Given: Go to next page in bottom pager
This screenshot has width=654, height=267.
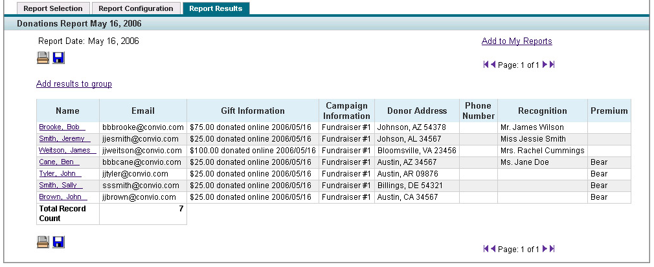Looking at the screenshot, I should [545, 249].
